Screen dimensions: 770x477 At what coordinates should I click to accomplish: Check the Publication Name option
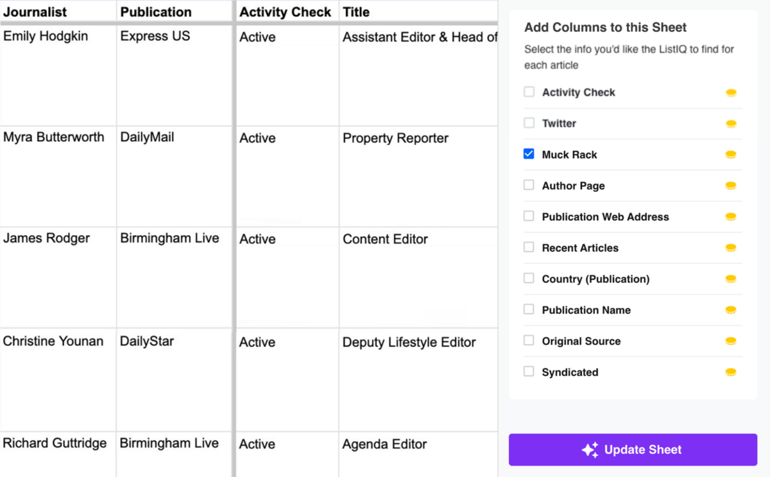(x=529, y=310)
